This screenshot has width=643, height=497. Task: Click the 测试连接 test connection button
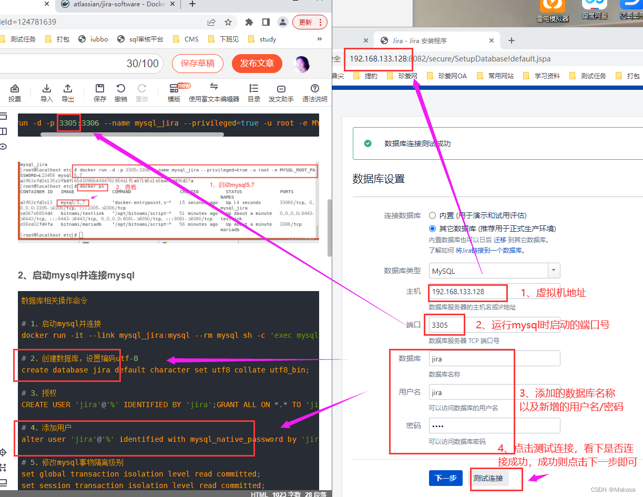coord(488,478)
